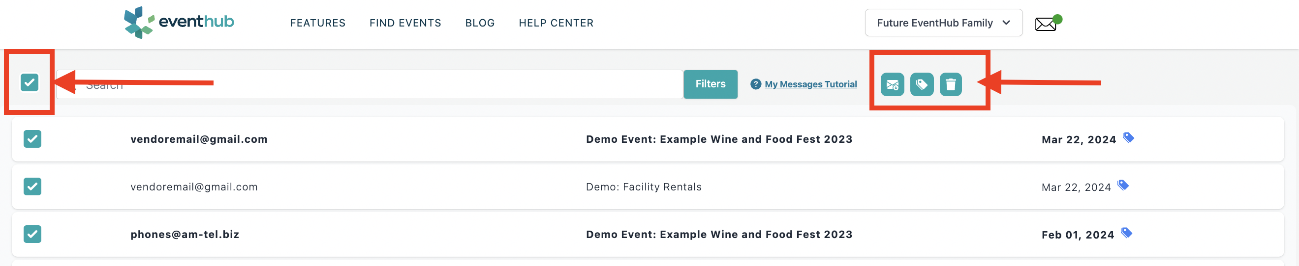
Task: Open the FEATURES menu
Action: click(x=318, y=23)
